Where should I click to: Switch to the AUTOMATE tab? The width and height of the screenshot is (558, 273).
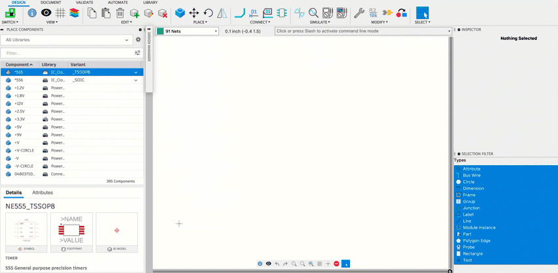tap(118, 3)
